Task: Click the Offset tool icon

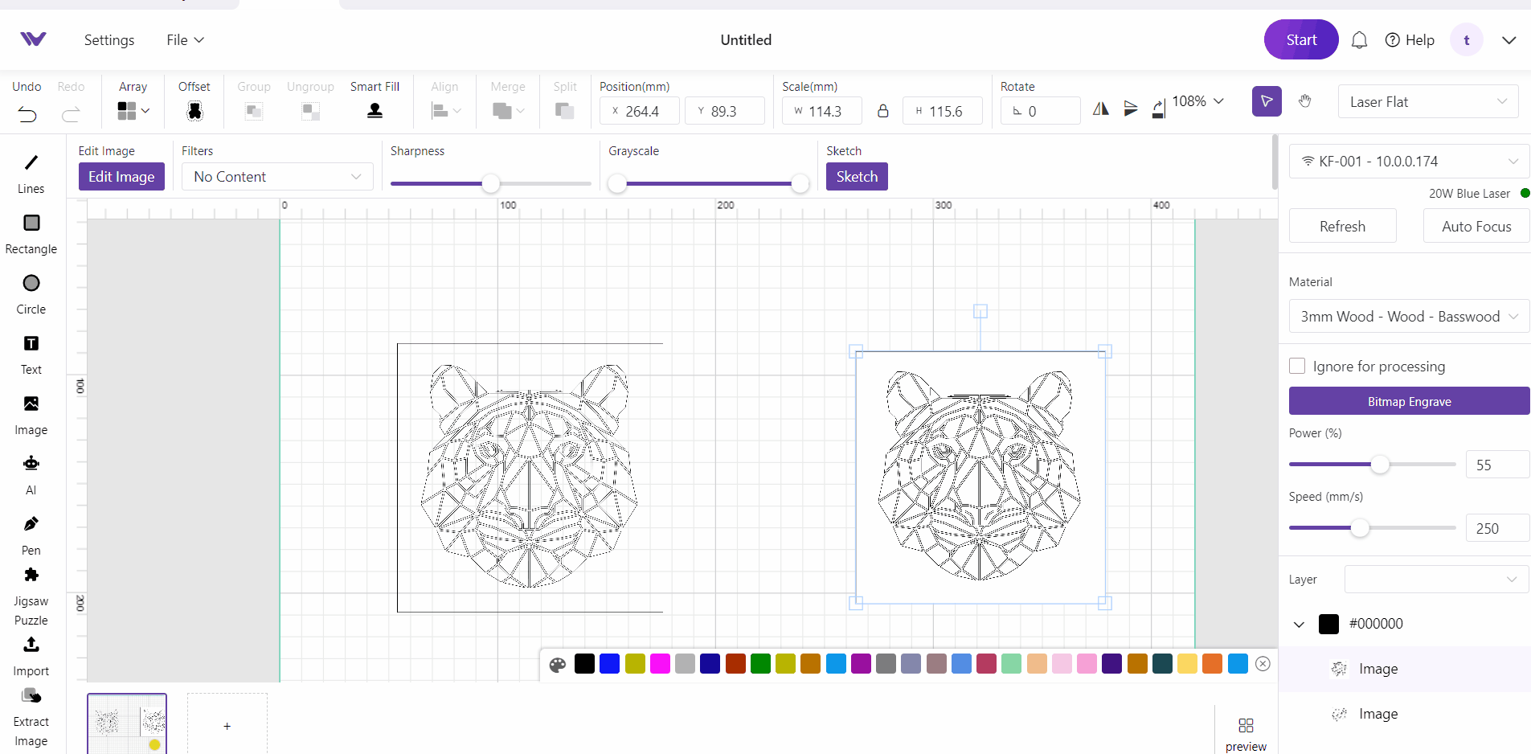Action: click(194, 112)
